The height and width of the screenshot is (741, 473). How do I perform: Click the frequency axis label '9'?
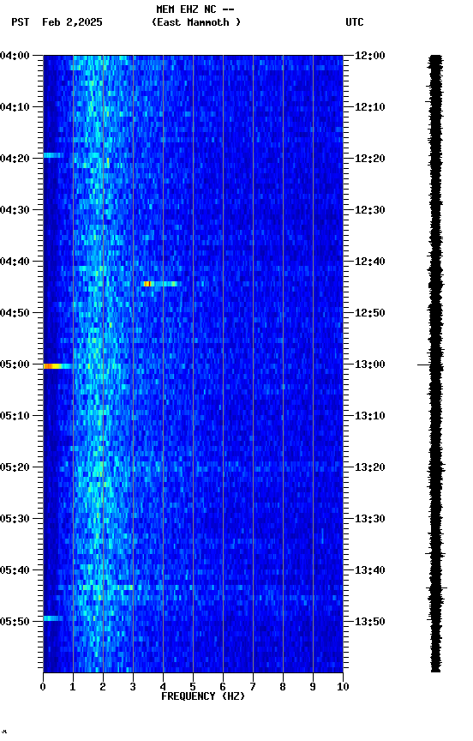313,687
